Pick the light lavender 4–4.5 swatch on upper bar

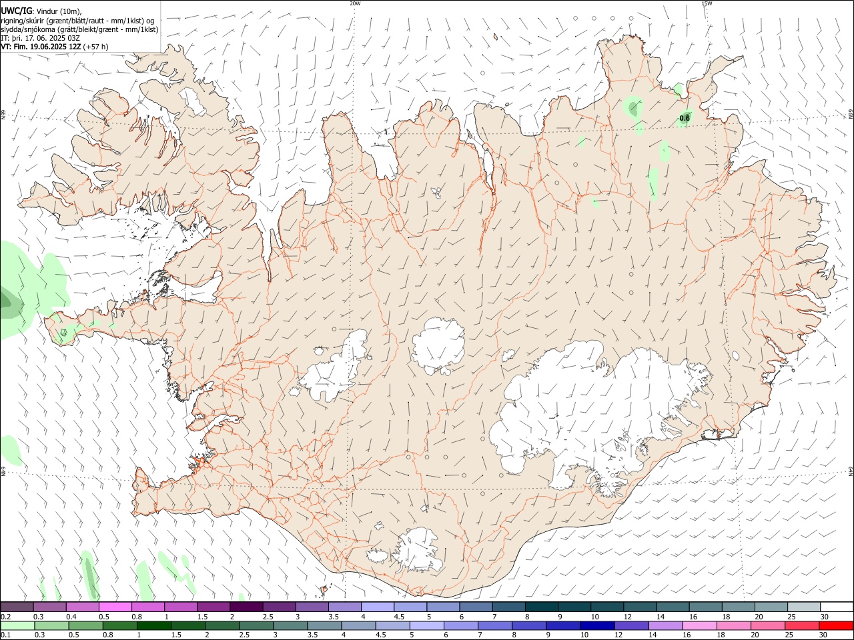coord(376,607)
